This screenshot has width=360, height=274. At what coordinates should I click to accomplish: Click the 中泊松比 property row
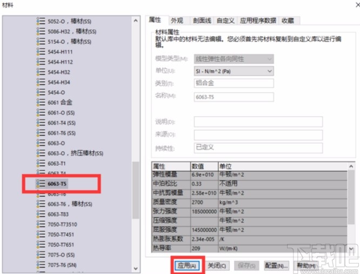(249, 184)
